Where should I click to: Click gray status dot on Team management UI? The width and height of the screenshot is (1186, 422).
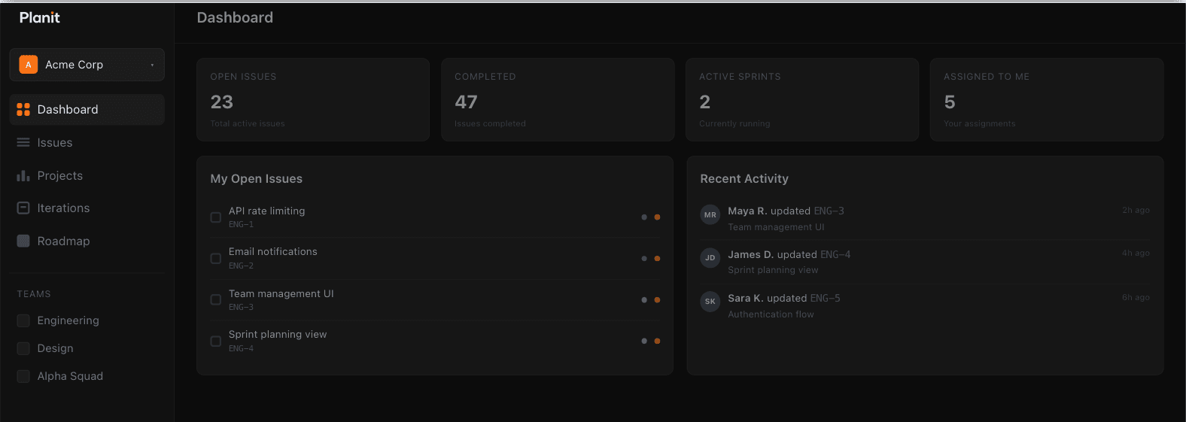[x=644, y=300]
